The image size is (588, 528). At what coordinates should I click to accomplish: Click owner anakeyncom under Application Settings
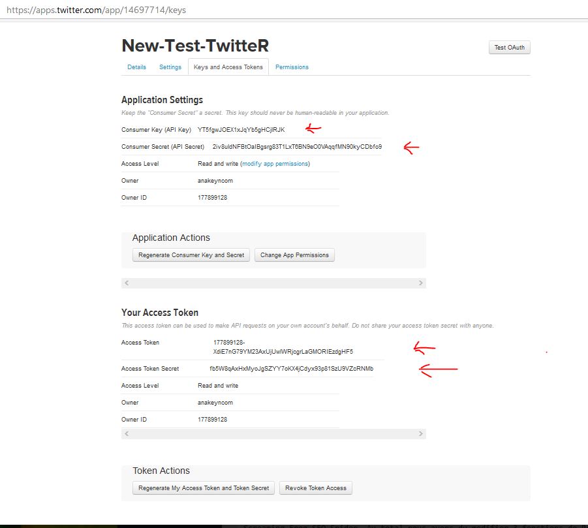215,181
